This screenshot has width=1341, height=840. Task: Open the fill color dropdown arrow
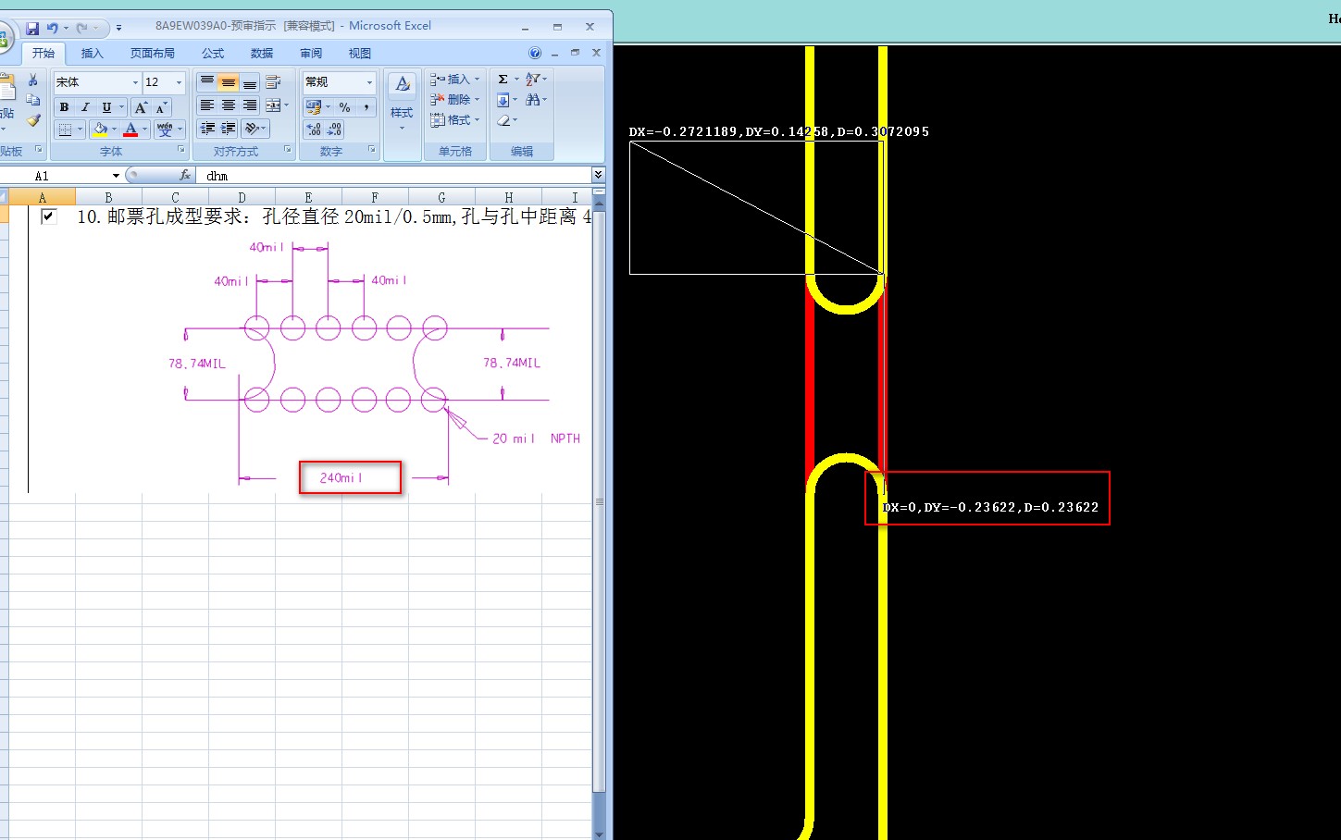click(x=115, y=130)
